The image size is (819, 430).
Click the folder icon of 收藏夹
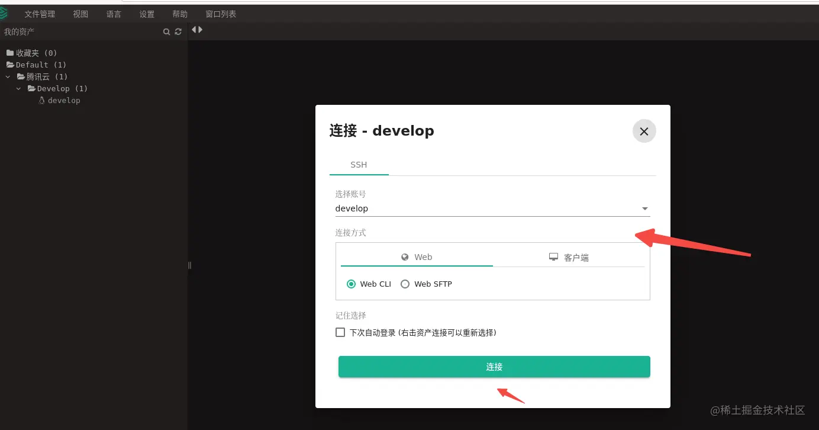10,53
